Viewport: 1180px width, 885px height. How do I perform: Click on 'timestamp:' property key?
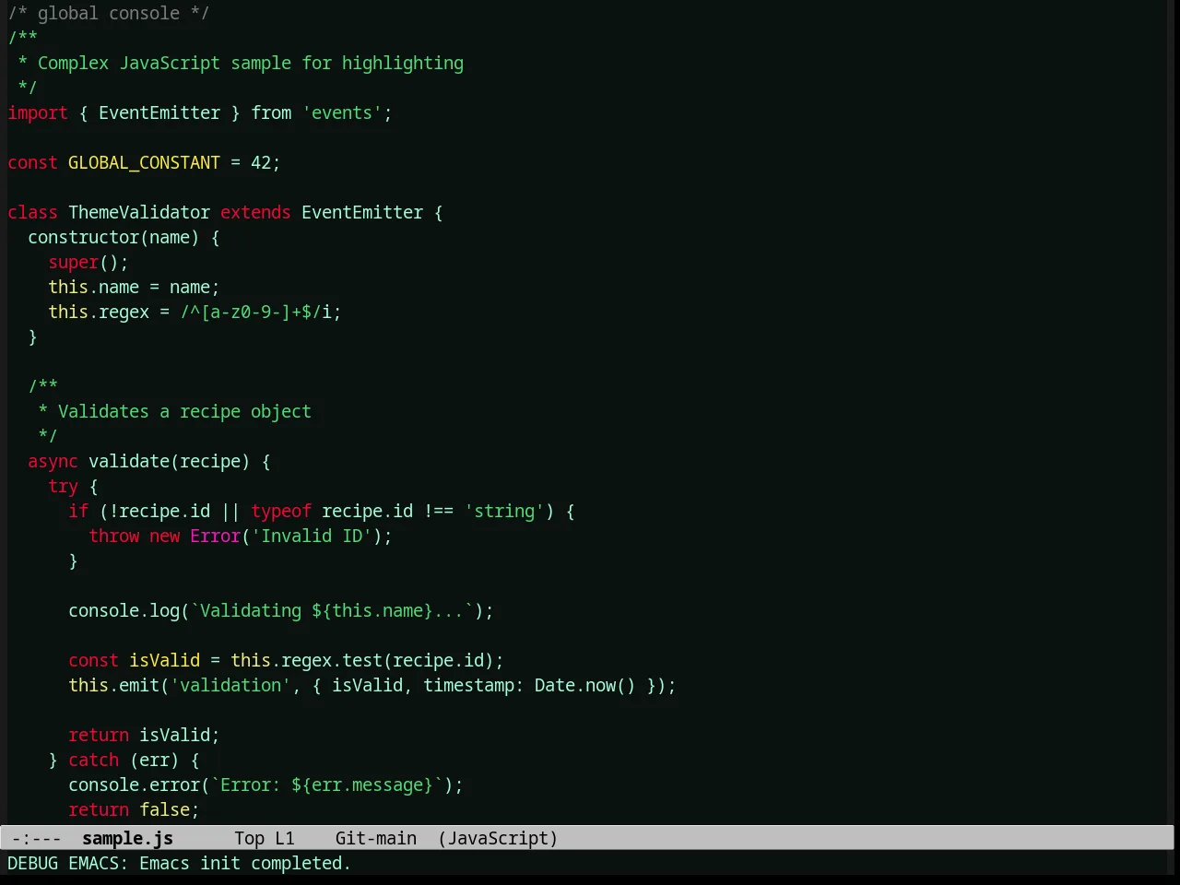[x=474, y=685]
